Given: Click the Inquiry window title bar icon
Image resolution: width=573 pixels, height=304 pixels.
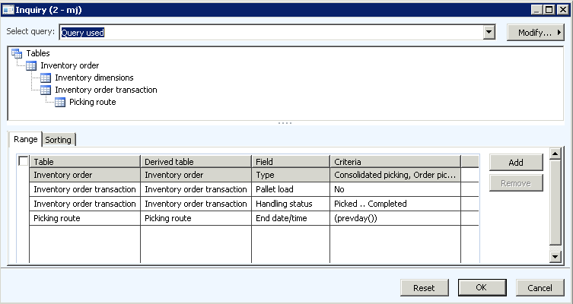Looking at the screenshot, I should [8, 9].
